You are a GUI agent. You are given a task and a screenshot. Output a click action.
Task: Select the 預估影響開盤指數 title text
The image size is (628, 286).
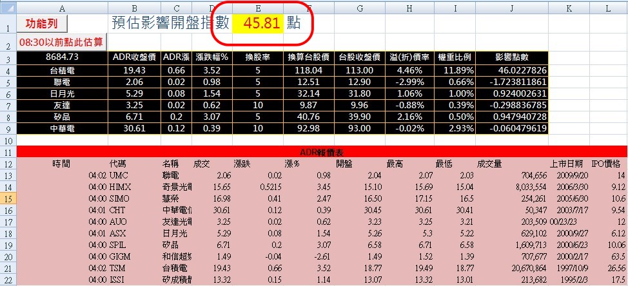tap(171, 24)
